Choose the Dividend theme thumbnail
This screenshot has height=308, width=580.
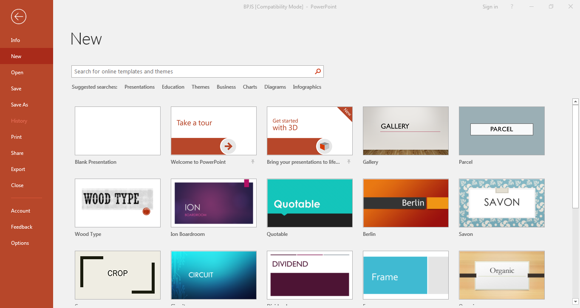(310, 275)
